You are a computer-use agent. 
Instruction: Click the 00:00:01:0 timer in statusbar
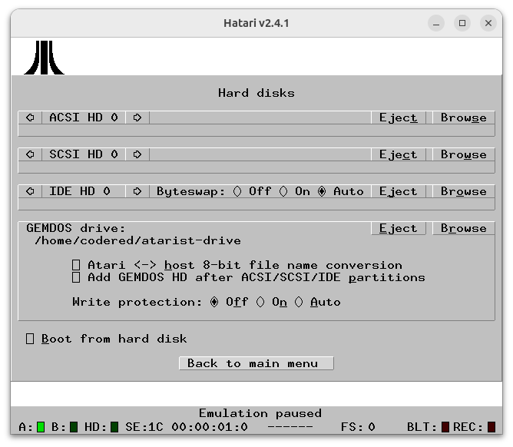click(x=210, y=427)
